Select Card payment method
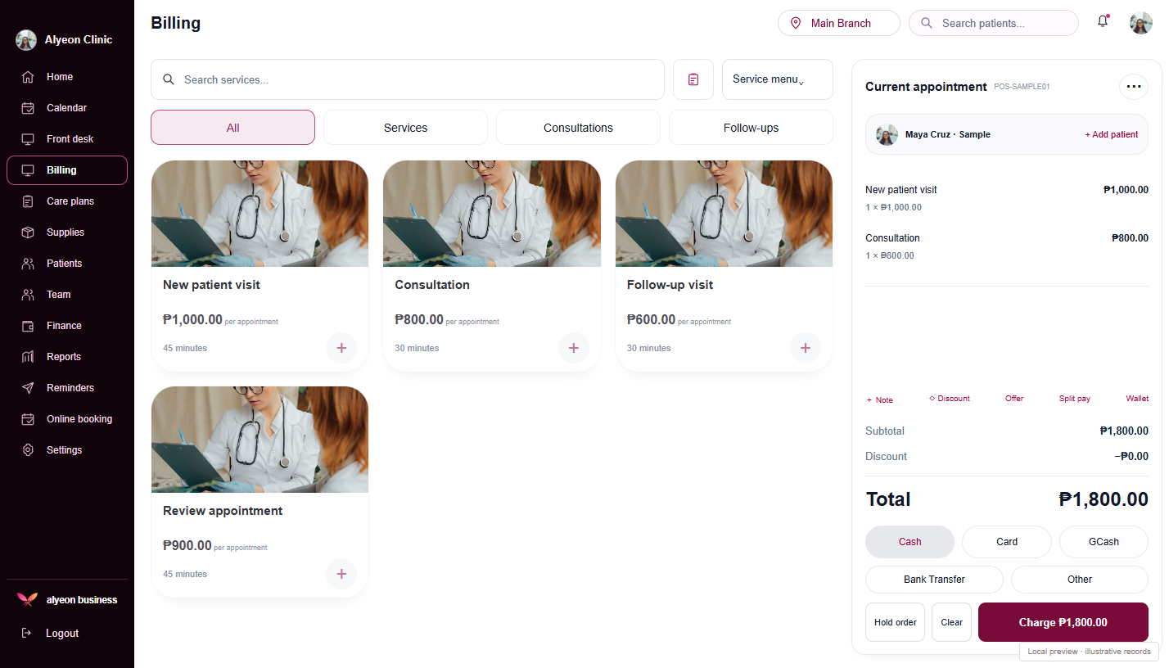Screen dimensions: 1169x668 pos(1007,542)
